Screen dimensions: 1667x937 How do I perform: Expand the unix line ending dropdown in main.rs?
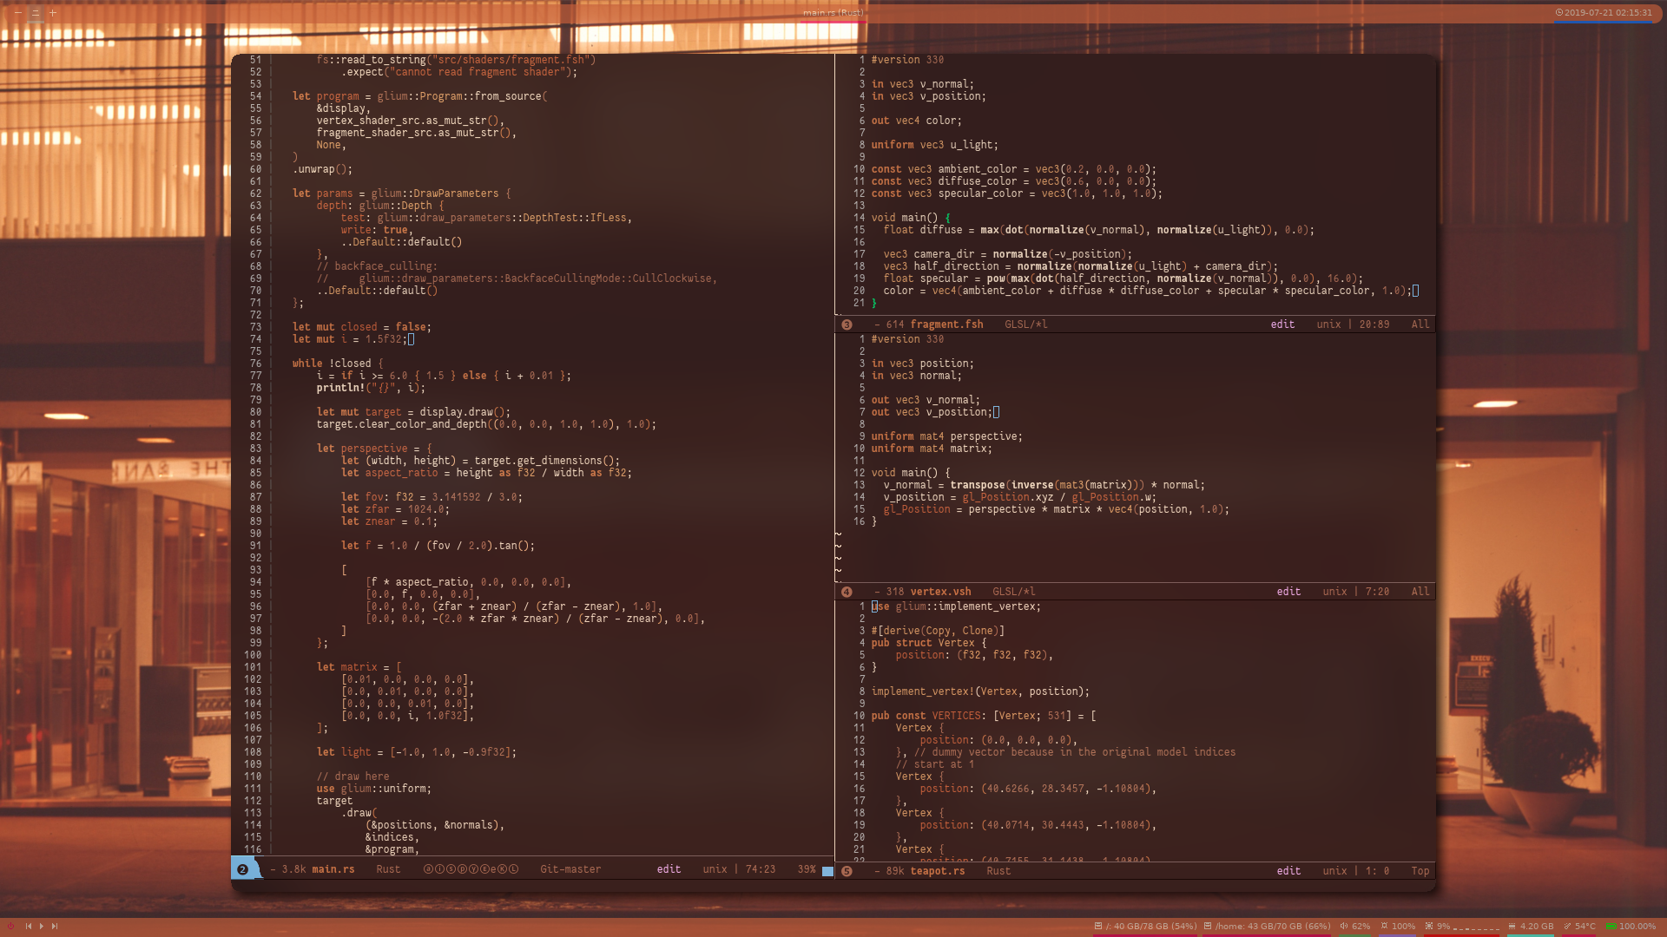coord(715,869)
